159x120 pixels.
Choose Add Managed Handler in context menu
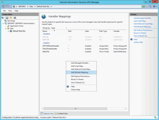81,63
